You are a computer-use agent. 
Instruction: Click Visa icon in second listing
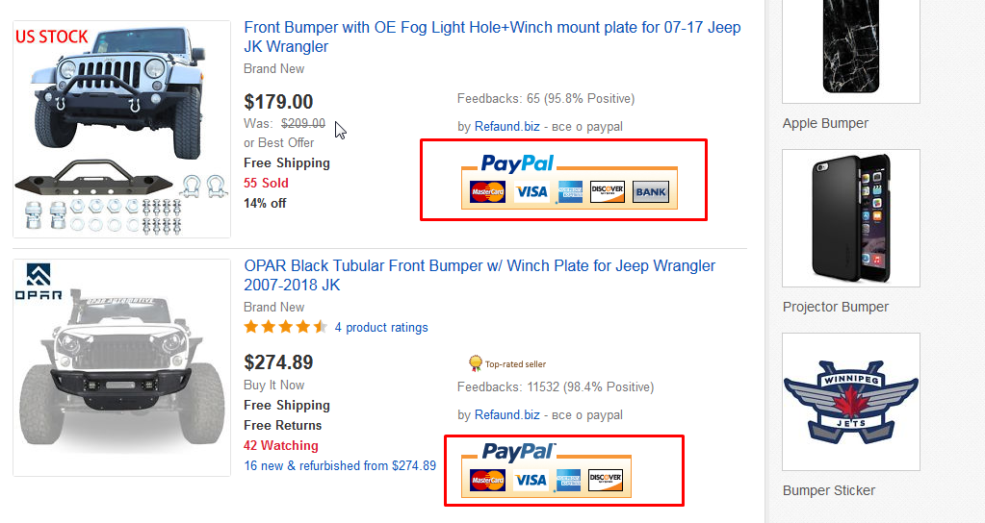(x=531, y=480)
